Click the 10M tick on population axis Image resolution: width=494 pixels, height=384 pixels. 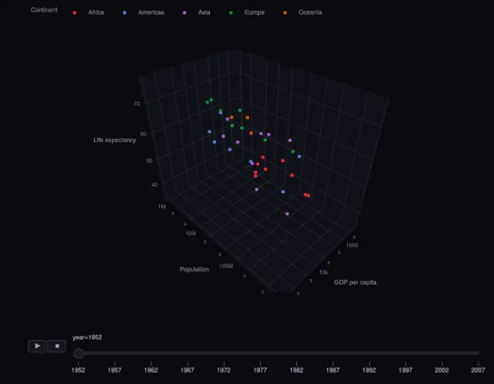pos(191,233)
